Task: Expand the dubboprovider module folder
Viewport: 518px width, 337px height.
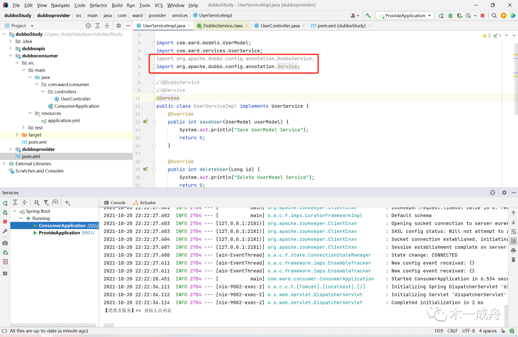Action: pos(11,149)
